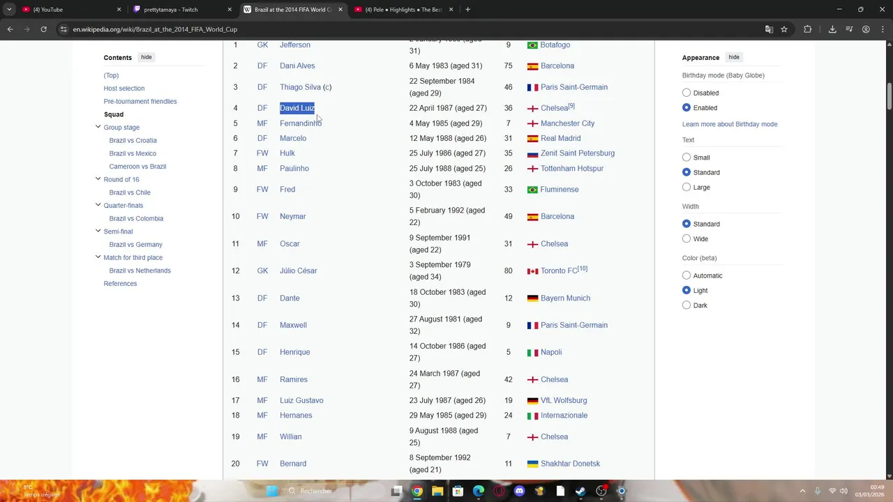Open the Thiago Silva player link
This screenshot has height=502, width=893.
(301, 87)
